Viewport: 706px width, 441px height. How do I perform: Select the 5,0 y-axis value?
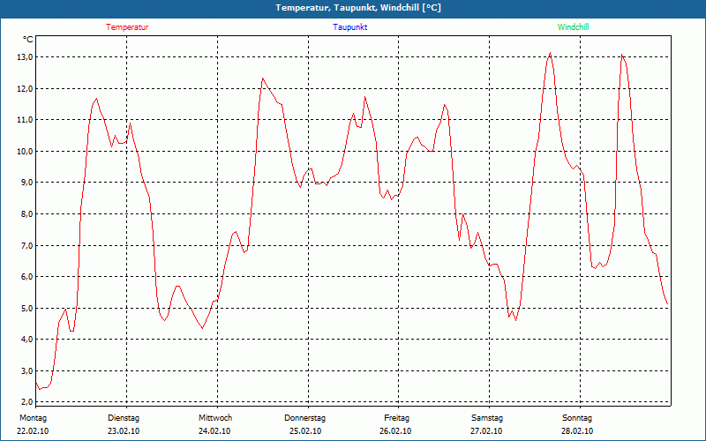(x=26, y=308)
